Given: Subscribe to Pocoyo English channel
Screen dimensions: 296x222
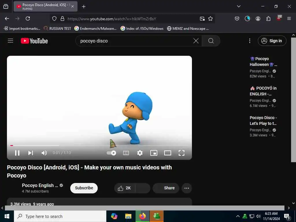Looking at the screenshot, I should click(x=84, y=188).
